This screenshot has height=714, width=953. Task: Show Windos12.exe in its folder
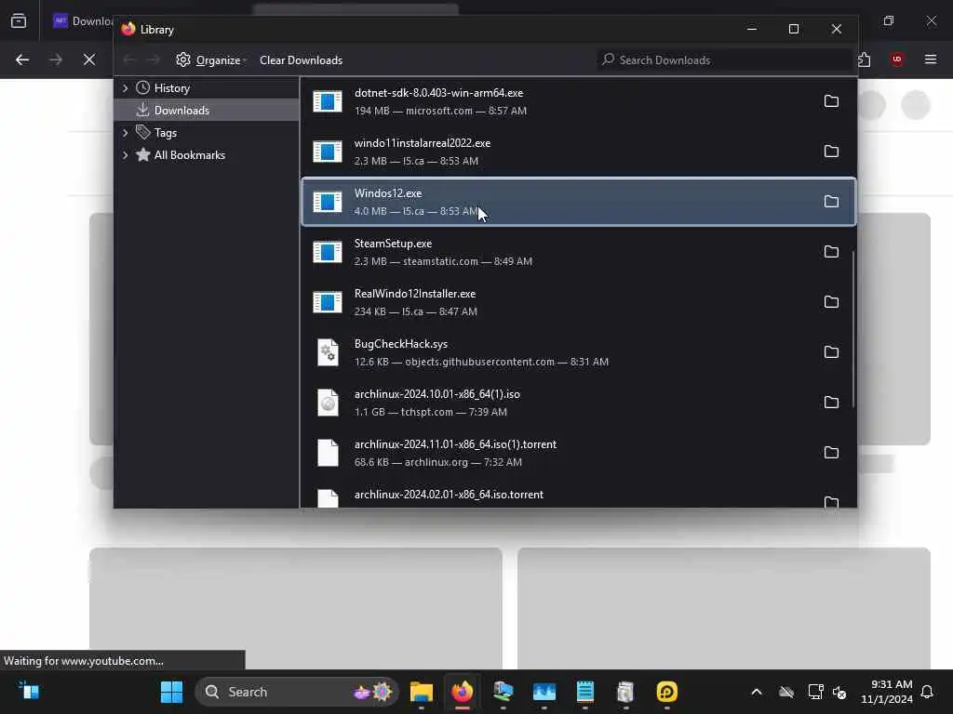[x=831, y=202]
